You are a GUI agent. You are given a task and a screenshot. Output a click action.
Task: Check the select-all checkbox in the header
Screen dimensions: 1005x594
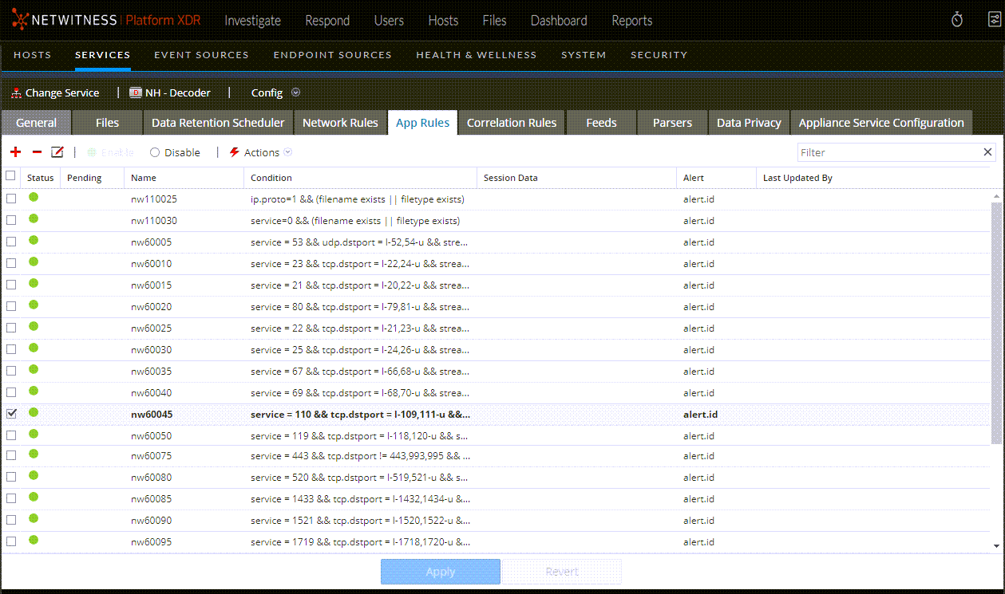point(10,177)
